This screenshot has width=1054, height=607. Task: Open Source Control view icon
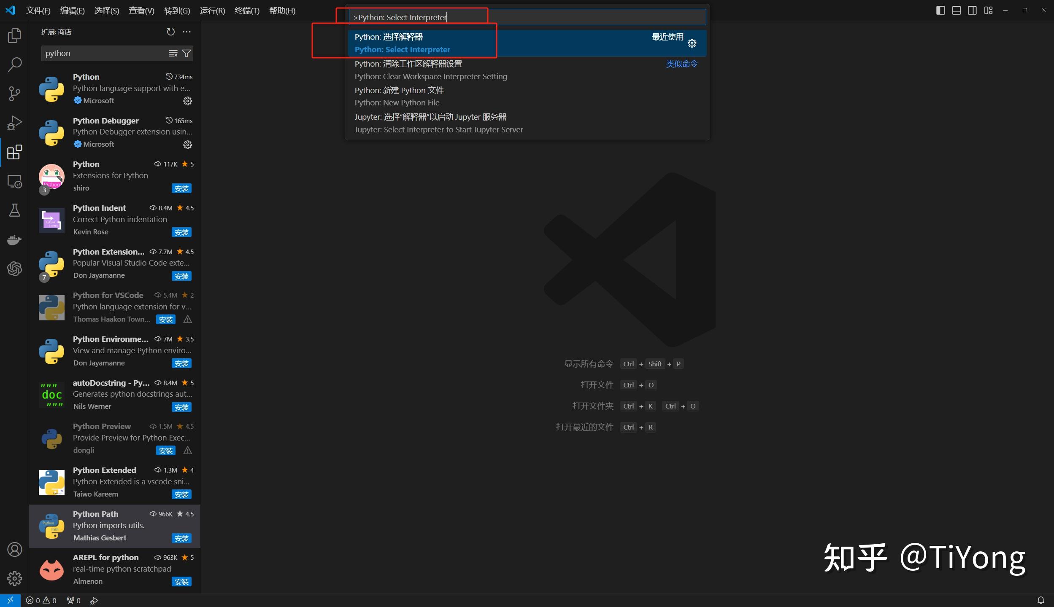tap(14, 94)
